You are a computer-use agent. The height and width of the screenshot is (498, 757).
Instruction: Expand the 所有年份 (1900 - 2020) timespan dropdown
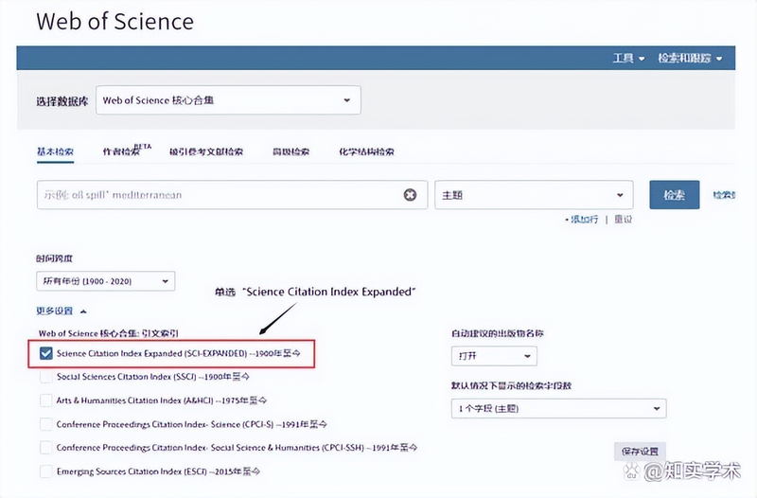105,280
